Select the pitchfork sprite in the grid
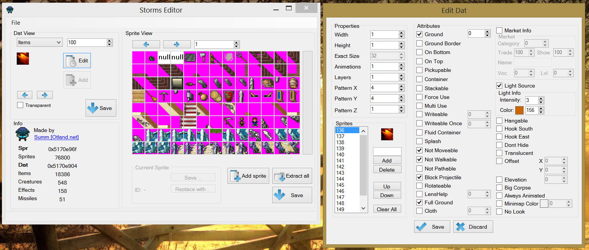Image resolution: width=589 pixels, height=250 pixels. coord(242,57)
